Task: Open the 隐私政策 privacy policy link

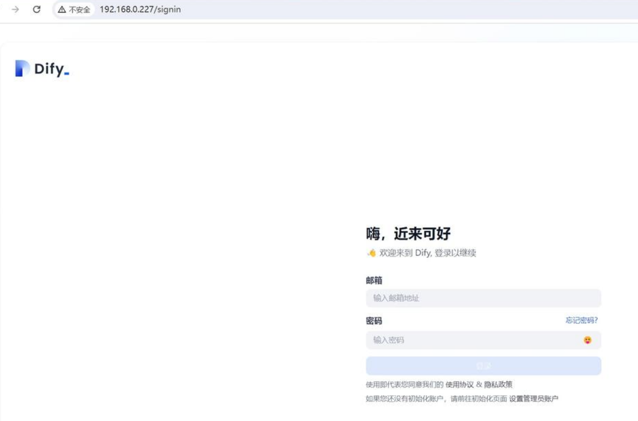Action: coord(498,384)
